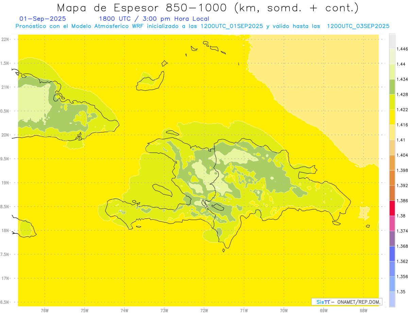This screenshot has width=408, height=315.
Task: Click the legend value 1.374
Action: pyautogui.click(x=402, y=231)
